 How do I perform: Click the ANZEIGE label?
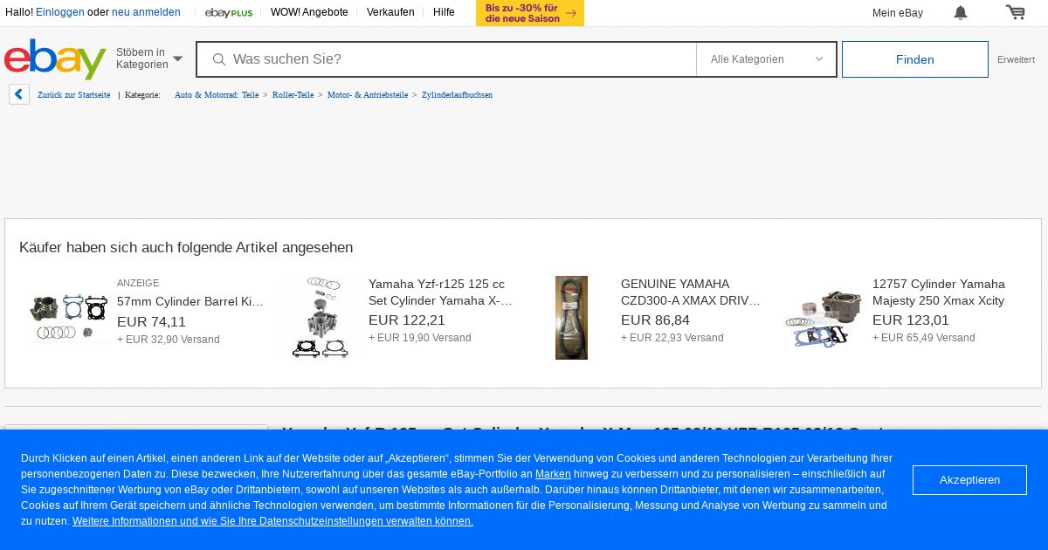(x=138, y=283)
